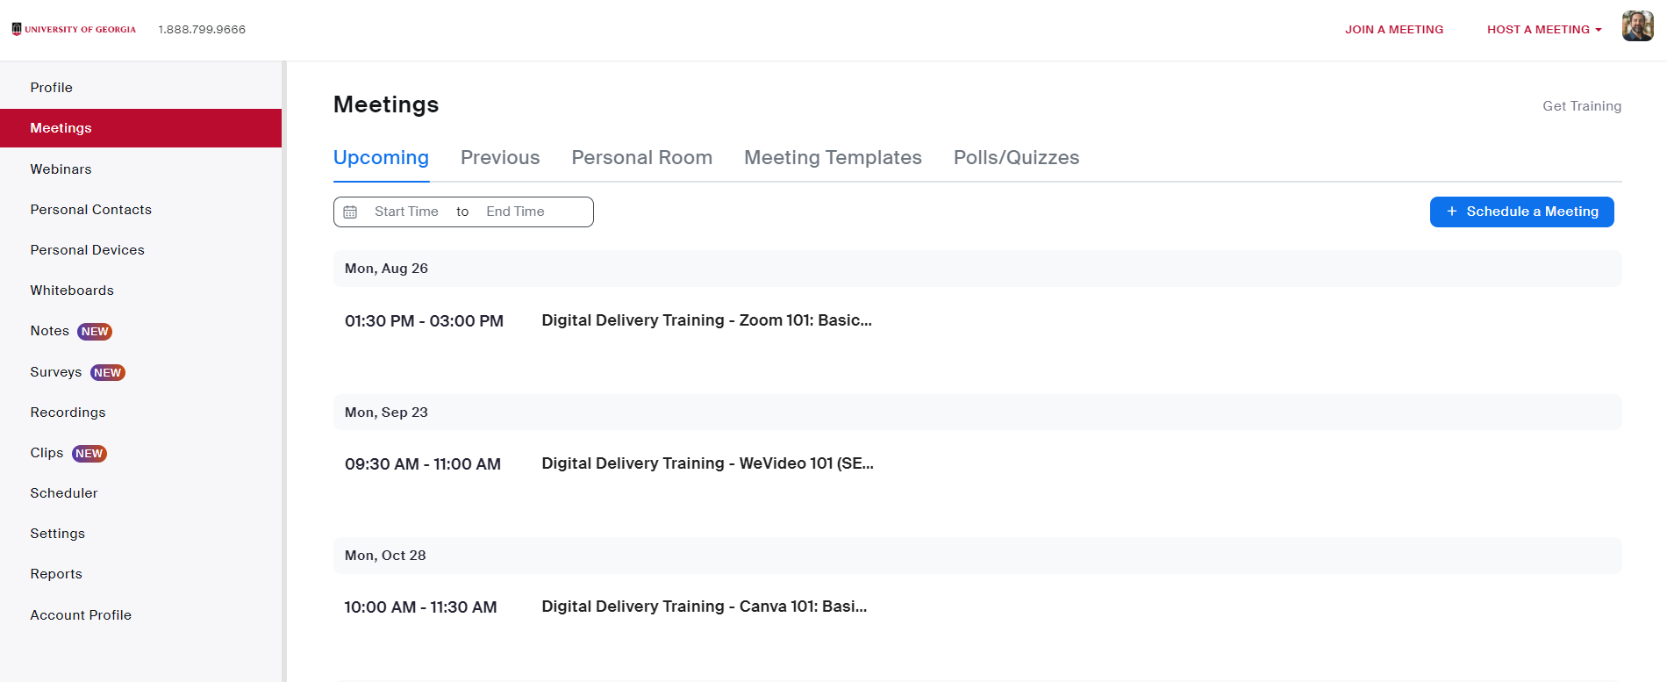
Task: Click the 09:30 AM - 11:00 AM time
Action: 423,464
